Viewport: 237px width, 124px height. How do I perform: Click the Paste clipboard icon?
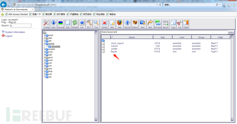click(x=186, y=24)
